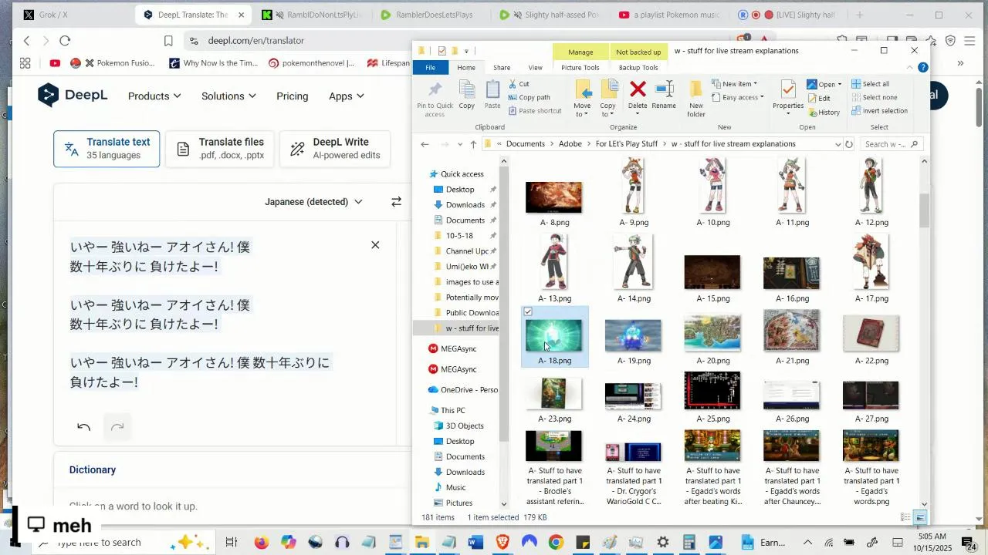The image size is (988, 555).
Task: Click Select all in the ribbon
Action: point(870,84)
